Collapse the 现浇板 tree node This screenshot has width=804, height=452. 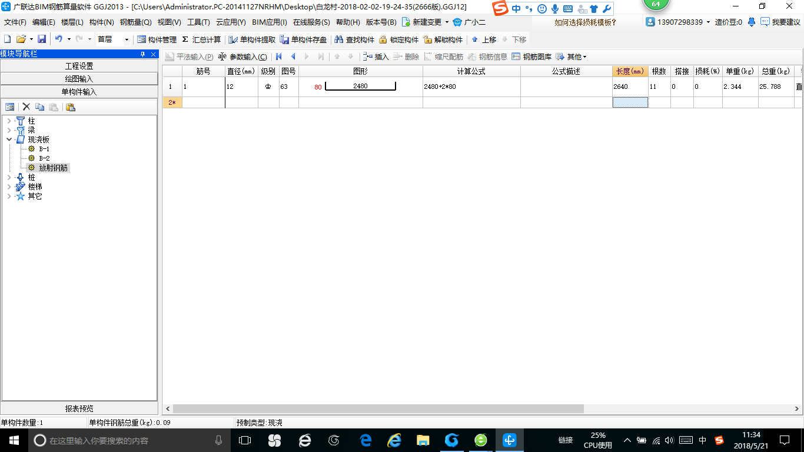(x=9, y=139)
